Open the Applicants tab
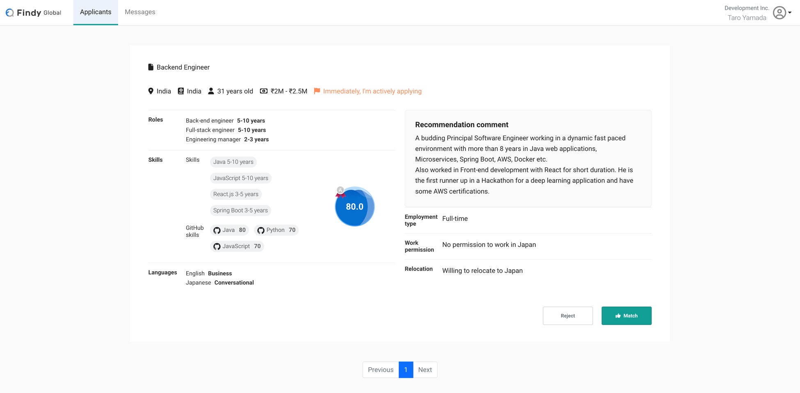This screenshot has width=800, height=393. point(96,12)
